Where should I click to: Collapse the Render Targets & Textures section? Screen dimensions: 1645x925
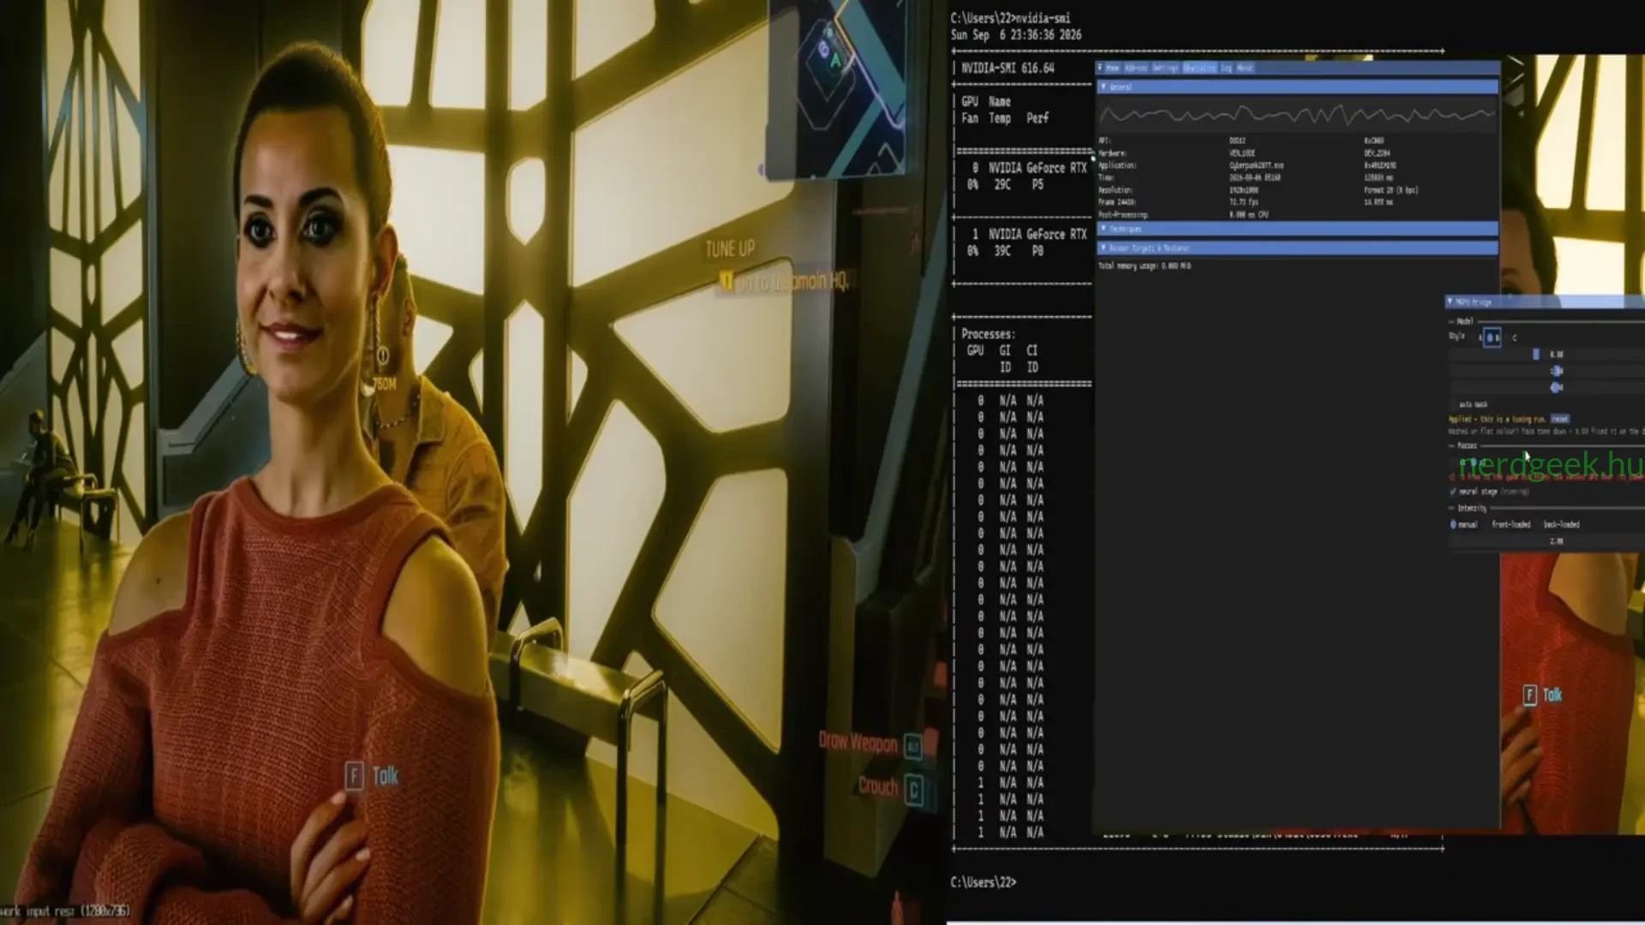coord(1297,248)
